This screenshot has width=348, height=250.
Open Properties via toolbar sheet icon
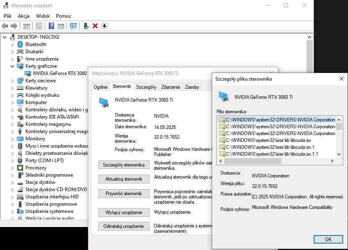tap(39, 26)
